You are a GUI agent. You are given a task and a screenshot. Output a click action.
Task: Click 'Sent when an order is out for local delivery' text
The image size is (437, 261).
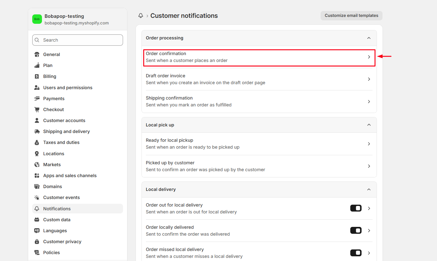[191, 212]
